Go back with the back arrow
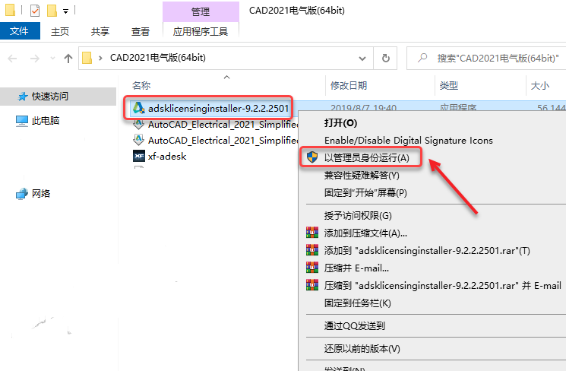The image size is (566, 371). coord(12,59)
